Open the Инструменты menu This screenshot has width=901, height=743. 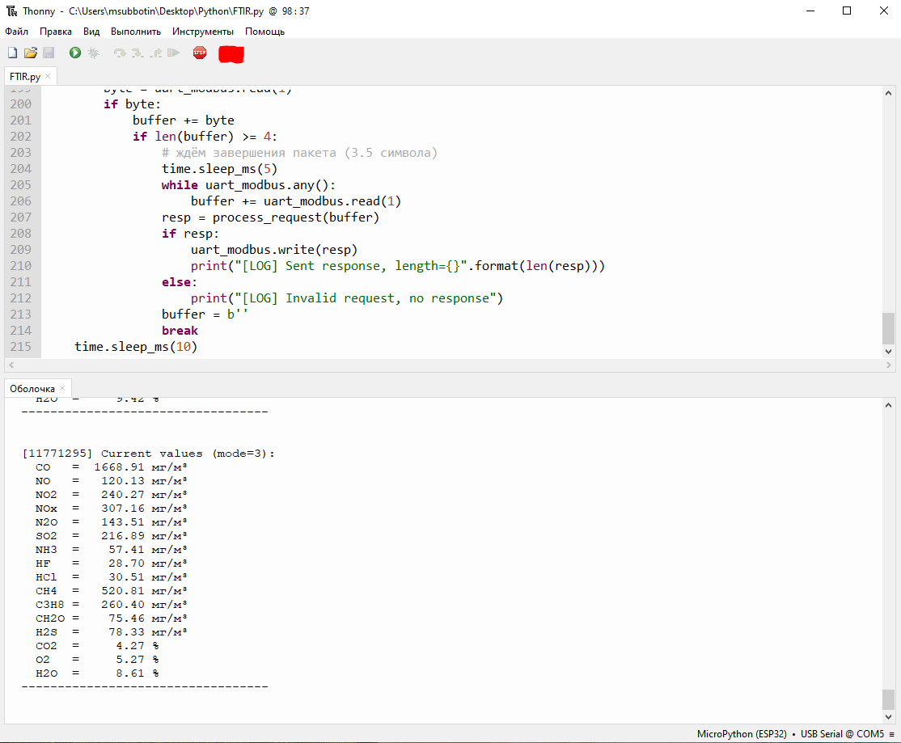[203, 32]
